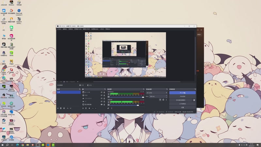Click the 启动虚拟摄像机 button

[181, 100]
